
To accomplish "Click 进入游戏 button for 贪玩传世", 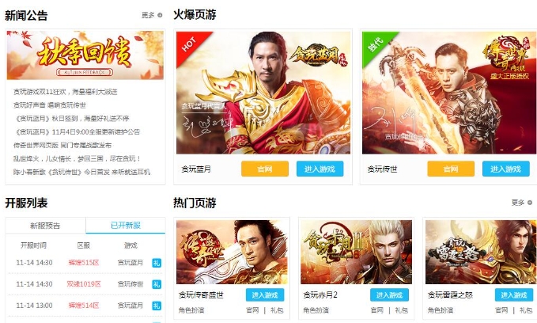I will (506, 169).
